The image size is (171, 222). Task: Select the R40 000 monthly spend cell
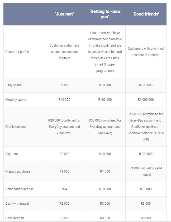click(64, 100)
